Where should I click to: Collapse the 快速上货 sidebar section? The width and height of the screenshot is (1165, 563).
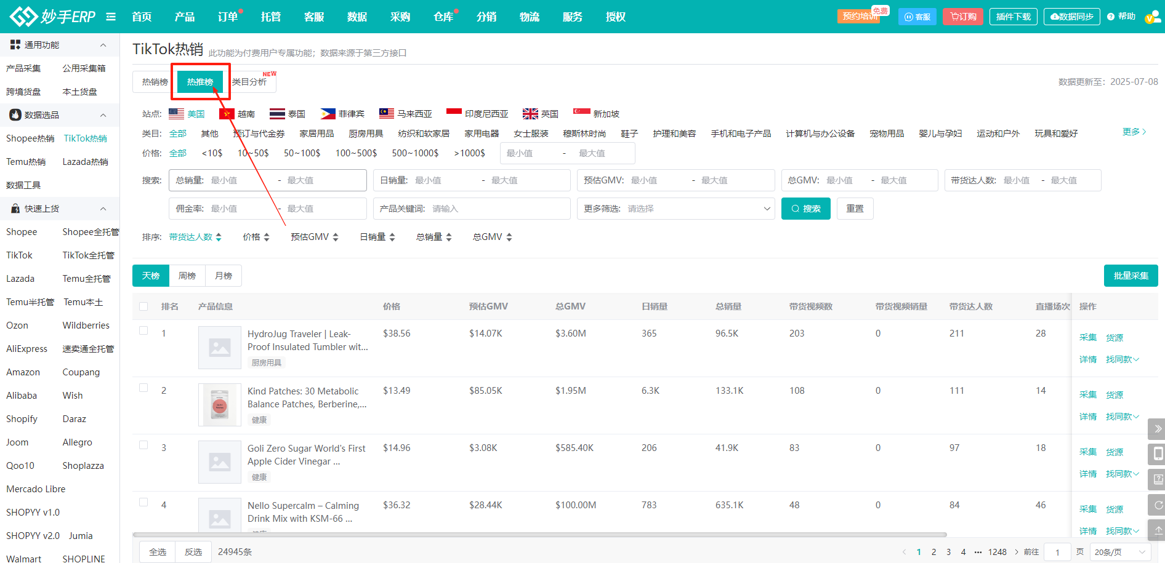(103, 209)
